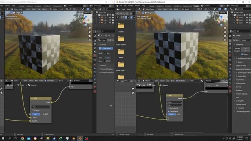251x141 pixels.
Task: Click pan hand icon in left viewport
Action: 90,32
